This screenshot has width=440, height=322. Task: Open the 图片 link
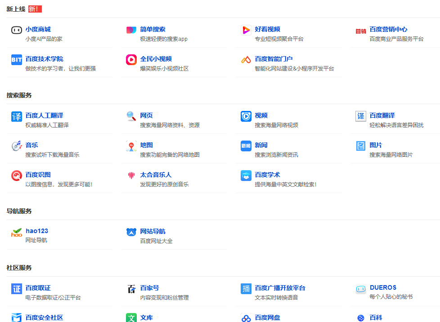tap(376, 146)
